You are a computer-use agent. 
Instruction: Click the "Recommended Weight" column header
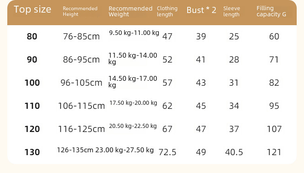click(x=131, y=11)
